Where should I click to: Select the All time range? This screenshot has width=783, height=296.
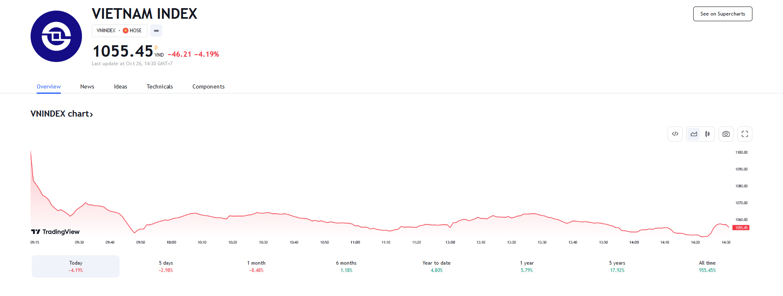coord(707,266)
